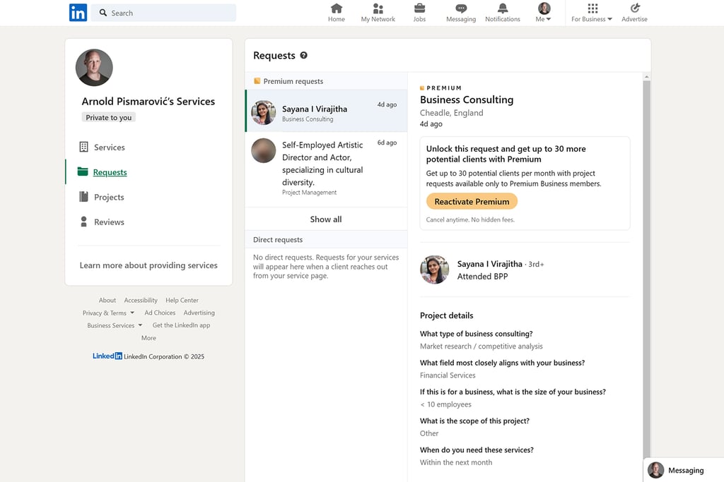Open the For Business dropdown
The image size is (724, 482).
click(x=592, y=13)
